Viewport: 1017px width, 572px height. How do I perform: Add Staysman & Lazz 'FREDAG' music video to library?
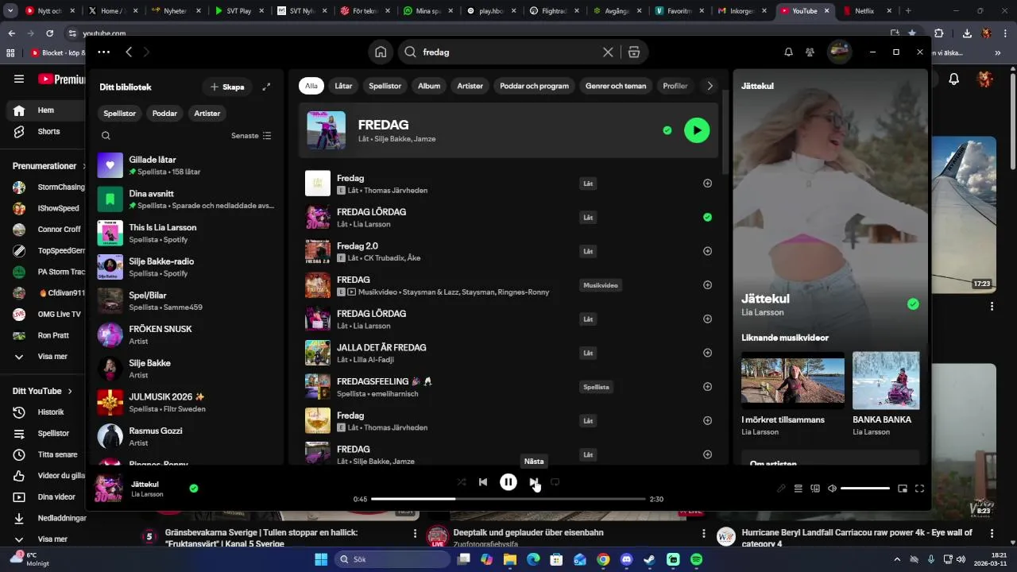[x=707, y=285]
